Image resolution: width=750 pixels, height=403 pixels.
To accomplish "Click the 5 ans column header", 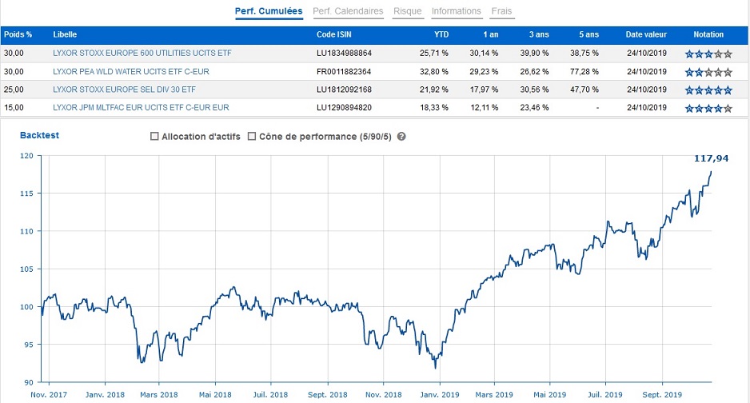I will pos(588,34).
